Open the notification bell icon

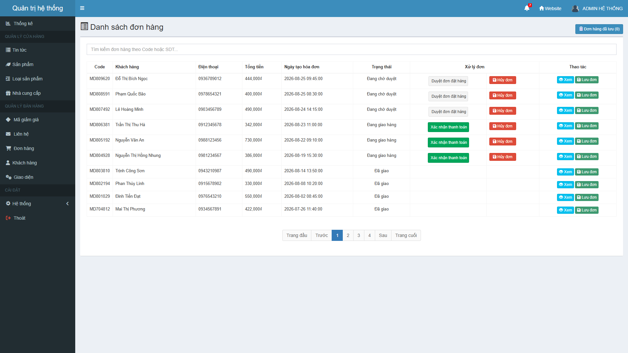tap(527, 8)
